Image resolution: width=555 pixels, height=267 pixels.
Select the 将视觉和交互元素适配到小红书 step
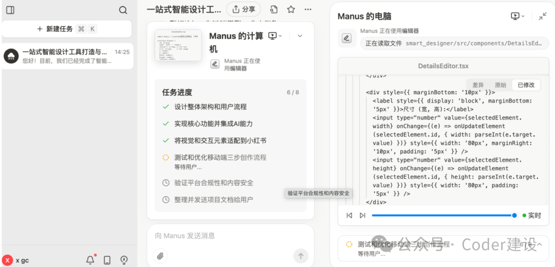pos(220,140)
